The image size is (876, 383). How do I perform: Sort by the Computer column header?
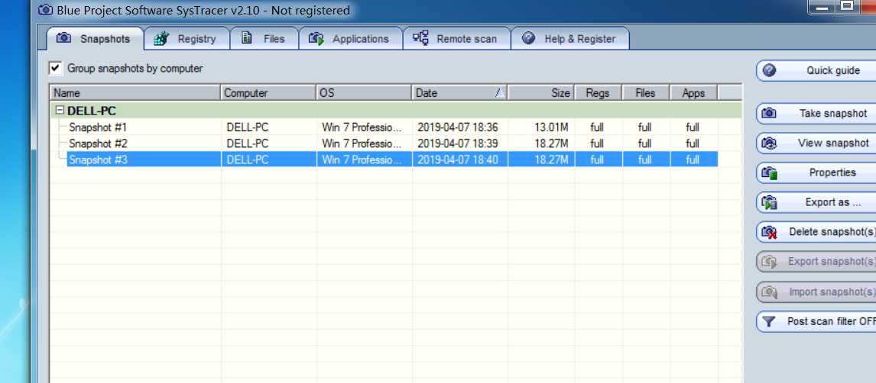(269, 93)
